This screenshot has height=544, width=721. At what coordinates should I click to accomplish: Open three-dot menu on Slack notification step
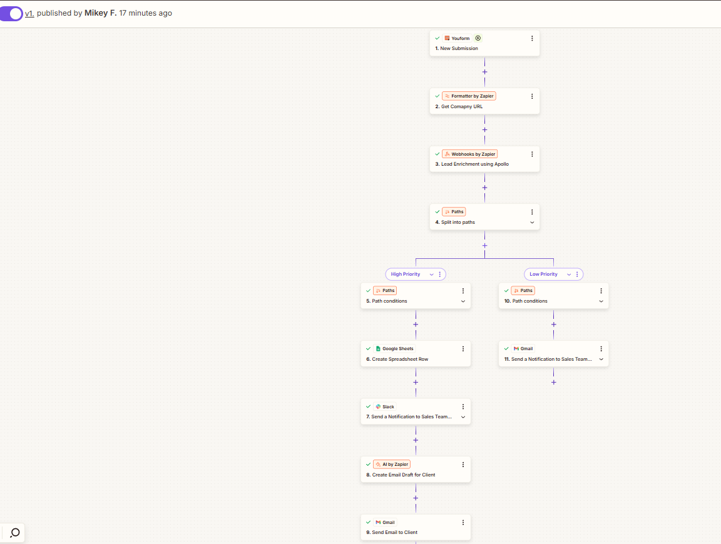click(x=463, y=406)
